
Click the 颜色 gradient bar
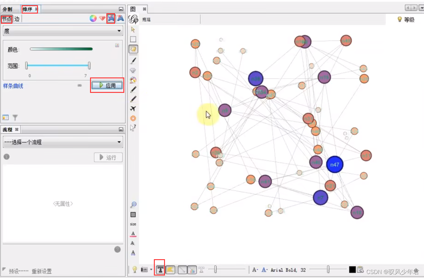(61, 49)
